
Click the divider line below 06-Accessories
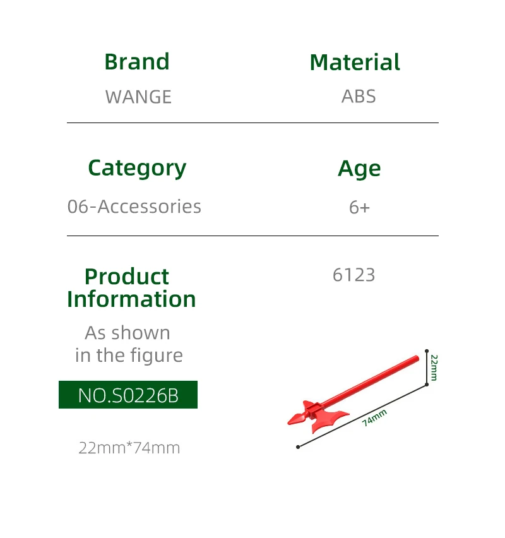pyautogui.click(x=252, y=236)
